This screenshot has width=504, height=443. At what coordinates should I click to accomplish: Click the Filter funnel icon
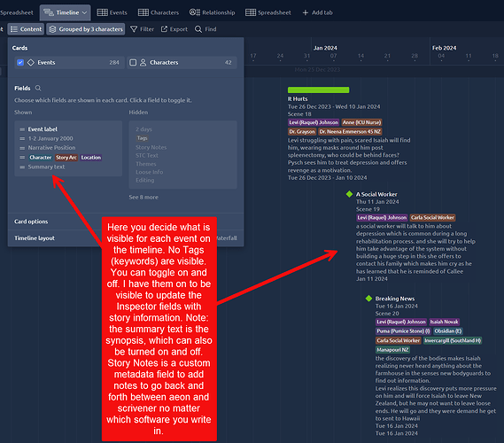[134, 29]
